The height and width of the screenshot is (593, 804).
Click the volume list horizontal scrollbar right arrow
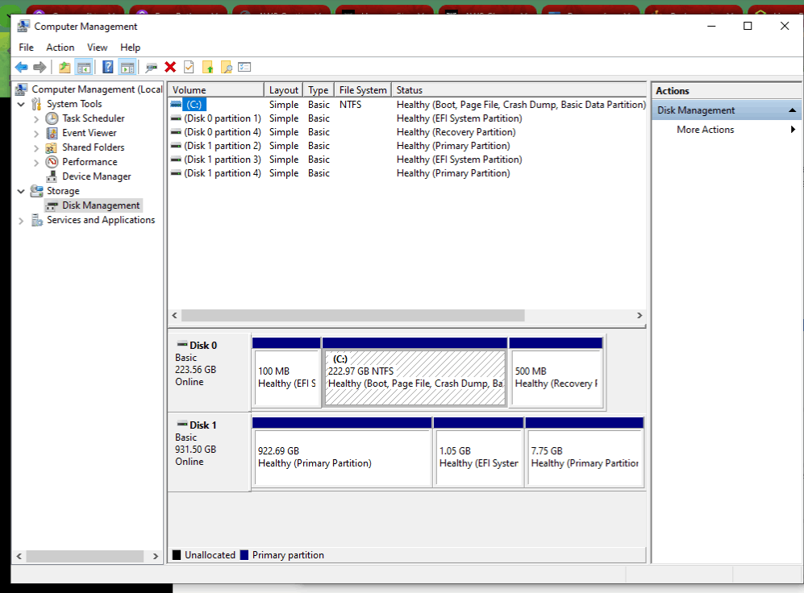(639, 316)
